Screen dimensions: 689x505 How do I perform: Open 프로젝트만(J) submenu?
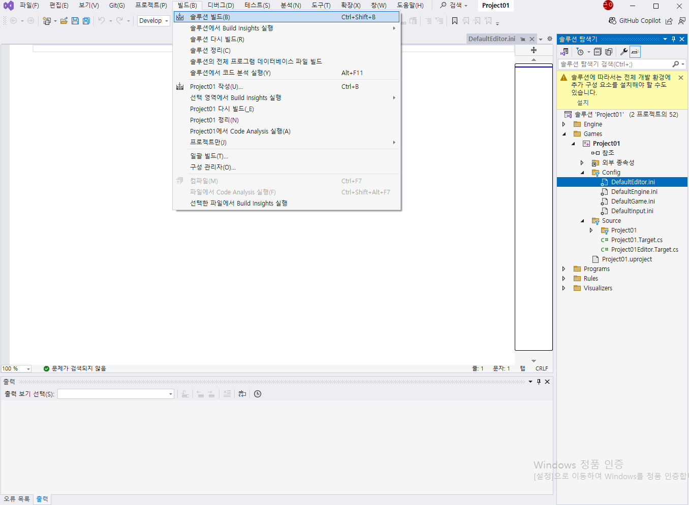(x=287, y=142)
